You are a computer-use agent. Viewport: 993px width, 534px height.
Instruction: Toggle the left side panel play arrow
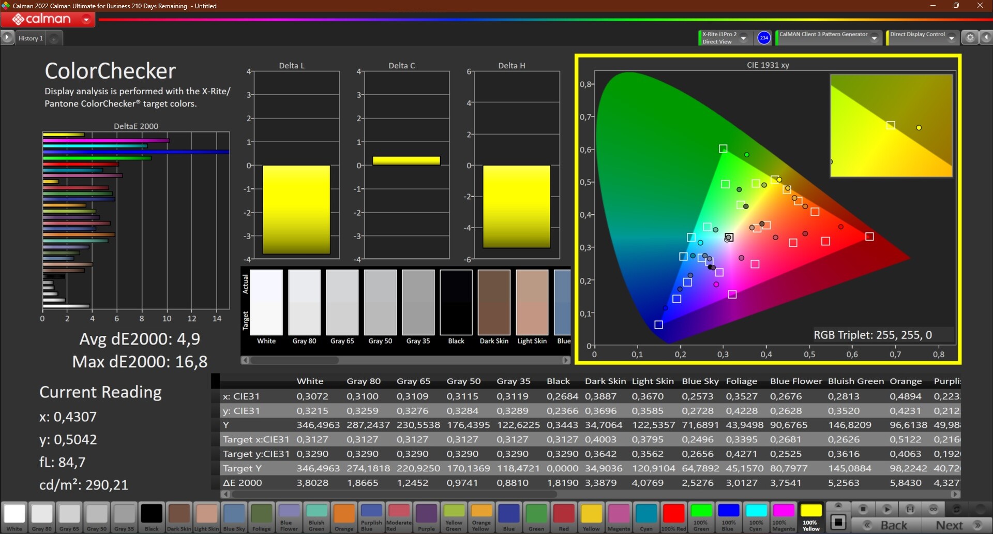[7, 38]
